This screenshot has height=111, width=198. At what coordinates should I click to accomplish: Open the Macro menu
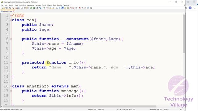pos(49,5)
